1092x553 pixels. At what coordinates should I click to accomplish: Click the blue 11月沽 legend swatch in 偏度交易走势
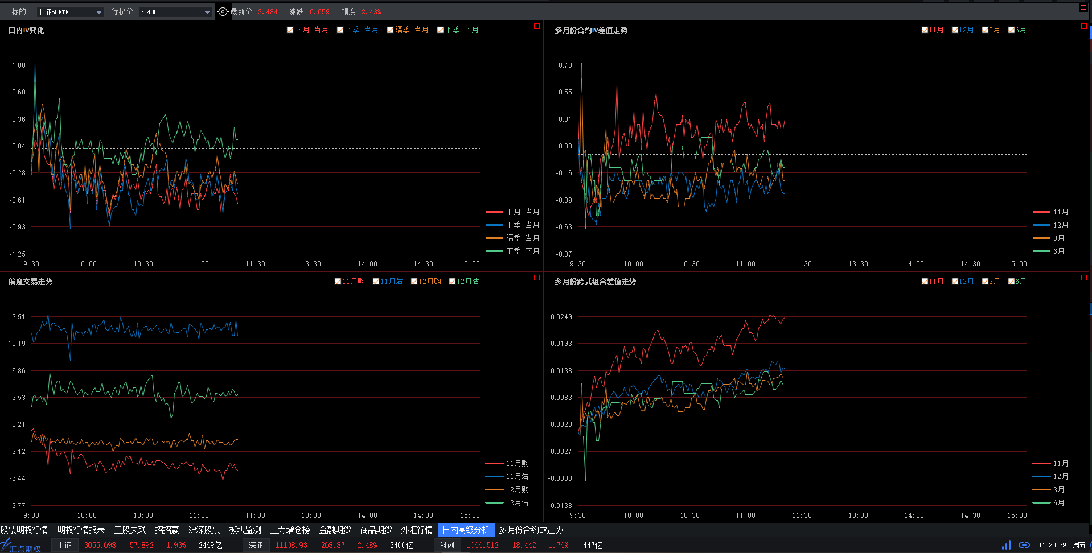494,476
